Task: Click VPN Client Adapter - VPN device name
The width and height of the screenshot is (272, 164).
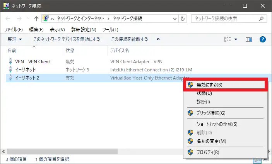Action: (136, 62)
